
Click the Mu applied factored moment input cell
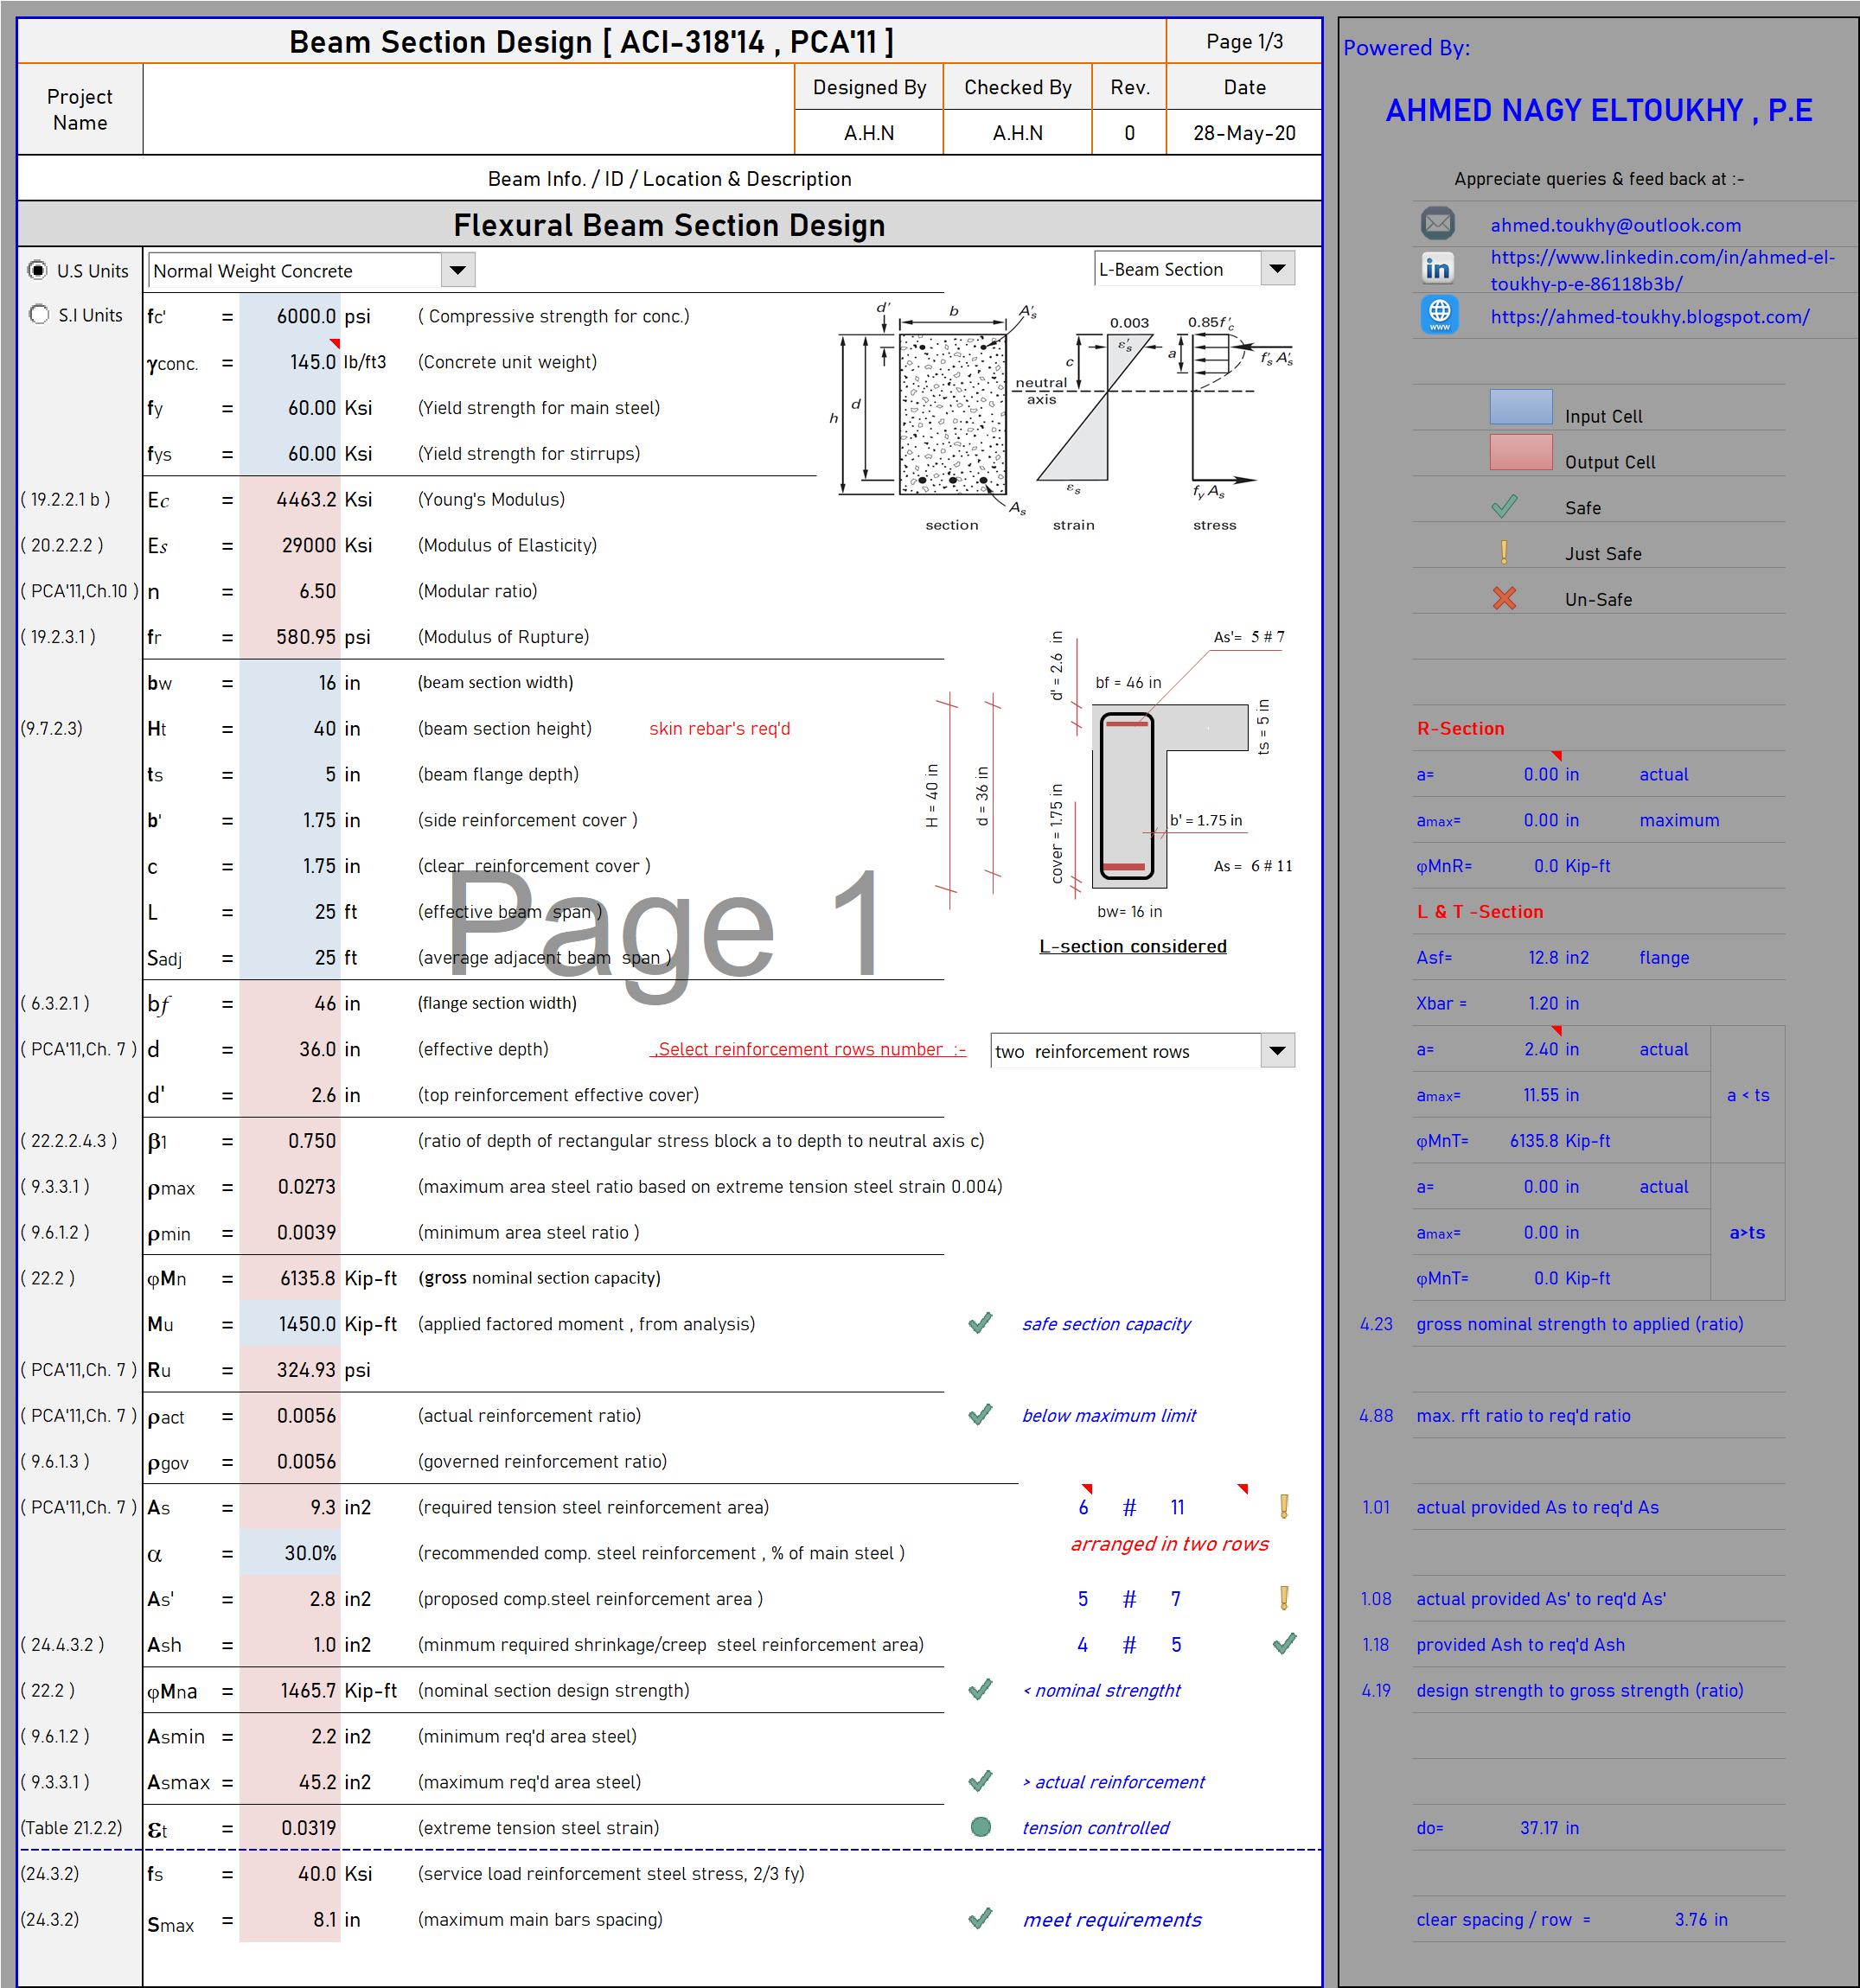click(x=291, y=1323)
